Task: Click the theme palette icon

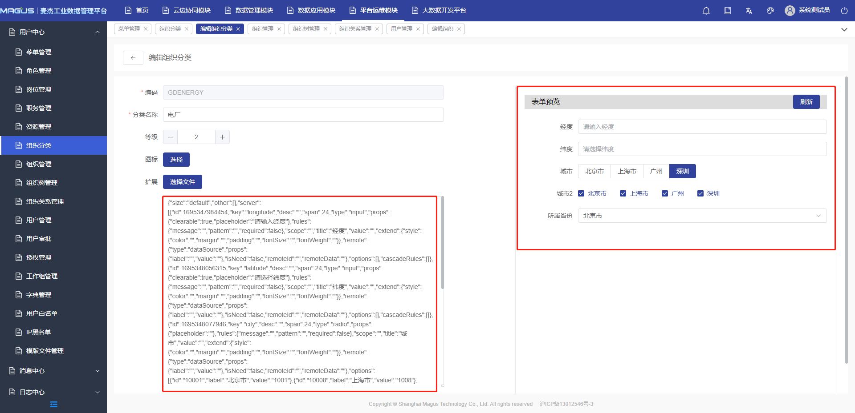Action: pyautogui.click(x=770, y=11)
